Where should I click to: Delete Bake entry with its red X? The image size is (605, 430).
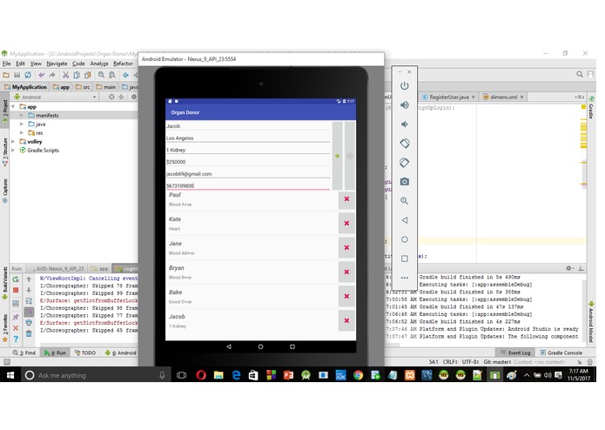pyautogui.click(x=346, y=296)
